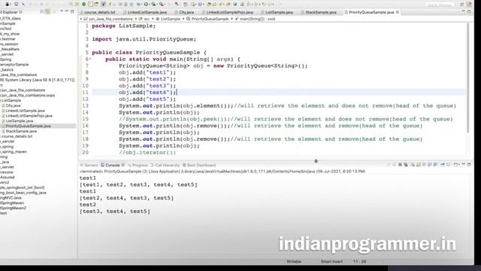
Task: Select StackSample.java in Project Explorer
Action: tap(21, 131)
